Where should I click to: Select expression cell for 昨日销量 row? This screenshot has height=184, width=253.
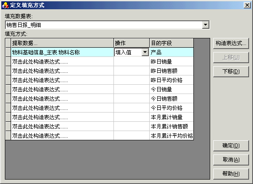(x=62, y=61)
